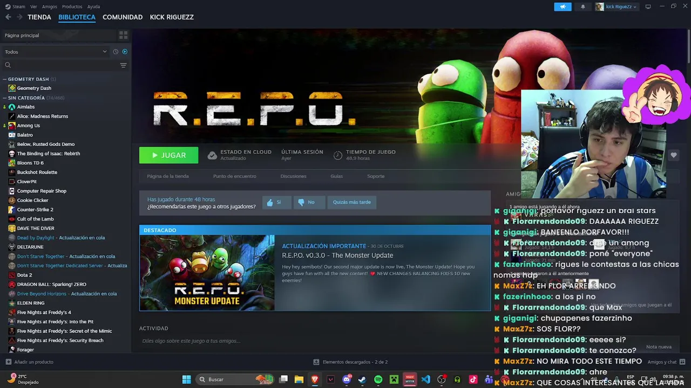This screenshot has height=388, width=691.
Task: Open the Amigos menu
Action: pyautogui.click(x=50, y=6)
